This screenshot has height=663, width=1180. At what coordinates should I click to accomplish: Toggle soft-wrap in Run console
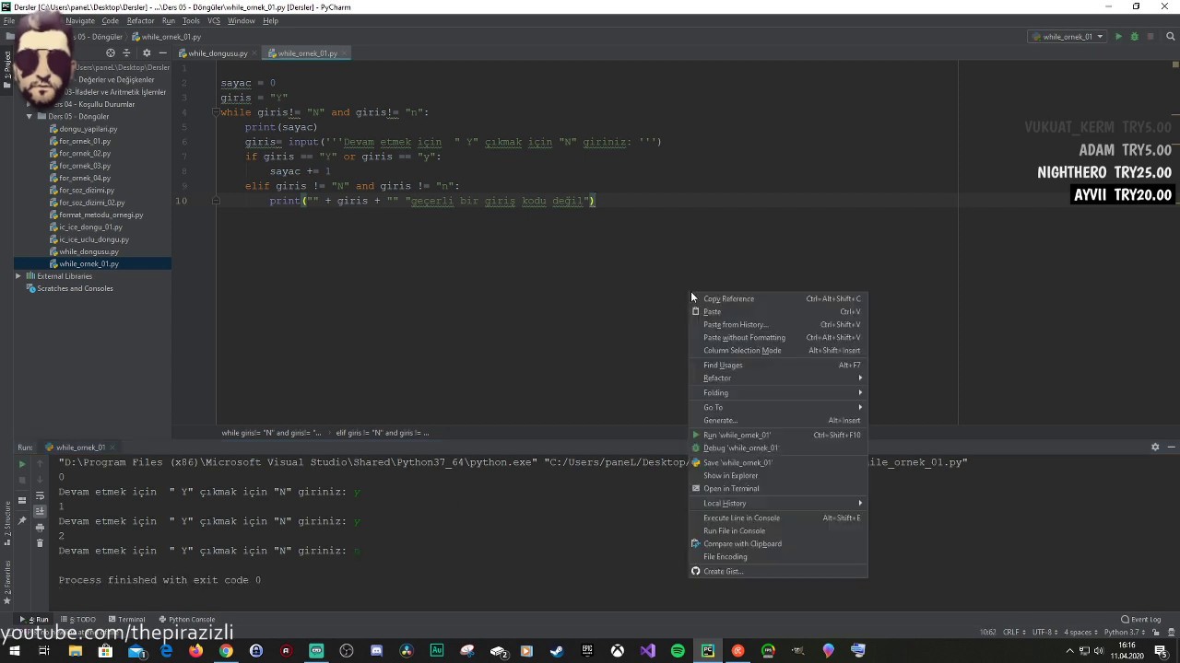pos(40,496)
